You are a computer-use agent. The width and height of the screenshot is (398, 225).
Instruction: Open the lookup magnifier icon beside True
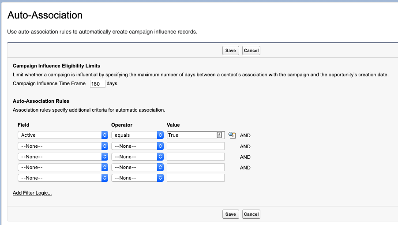tap(232, 135)
